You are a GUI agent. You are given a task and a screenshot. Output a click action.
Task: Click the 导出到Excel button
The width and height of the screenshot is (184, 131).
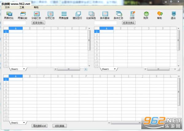[40, 126]
